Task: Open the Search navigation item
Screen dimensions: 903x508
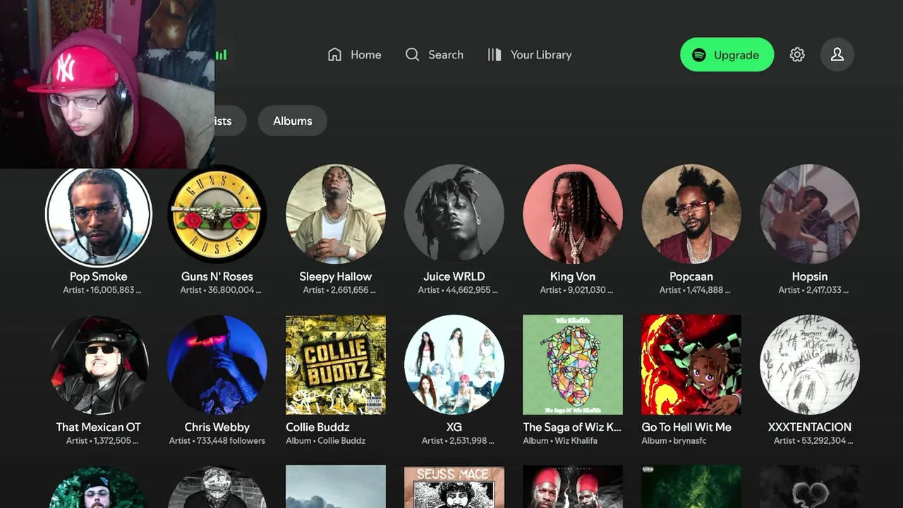Action: pyautogui.click(x=434, y=54)
